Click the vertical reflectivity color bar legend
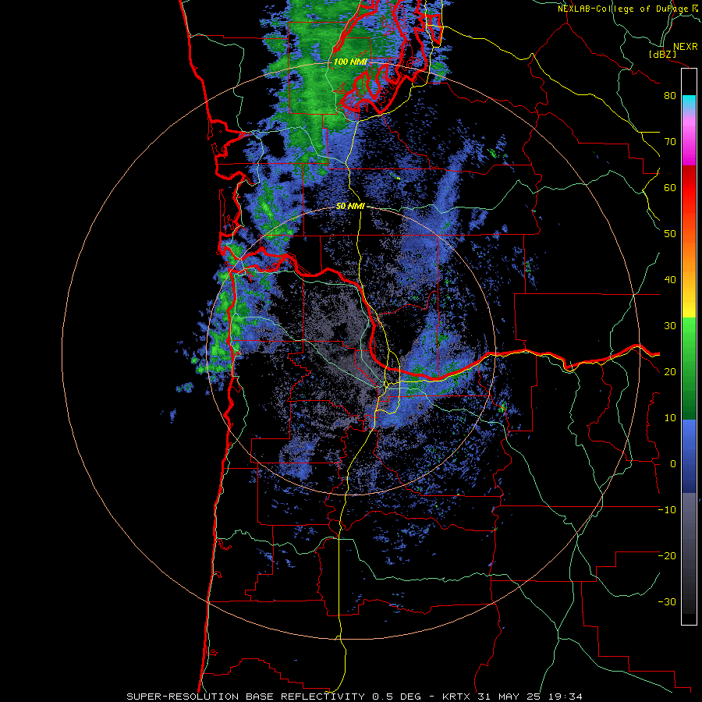Image resolution: width=702 pixels, height=702 pixels. [x=689, y=346]
